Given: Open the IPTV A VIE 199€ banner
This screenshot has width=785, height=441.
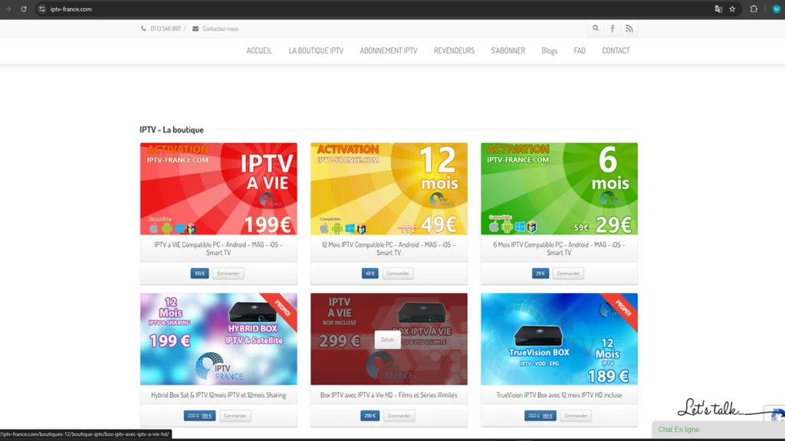Looking at the screenshot, I should pyautogui.click(x=218, y=188).
